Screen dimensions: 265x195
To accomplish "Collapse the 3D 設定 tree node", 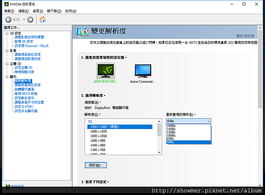I will [7, 33].
